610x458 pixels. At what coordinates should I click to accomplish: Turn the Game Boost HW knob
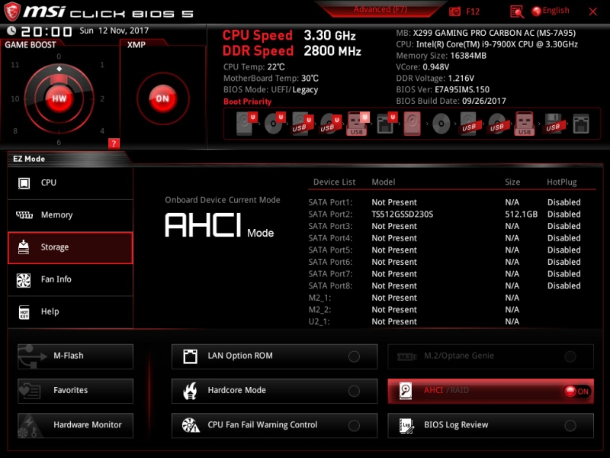pos(59,98)
